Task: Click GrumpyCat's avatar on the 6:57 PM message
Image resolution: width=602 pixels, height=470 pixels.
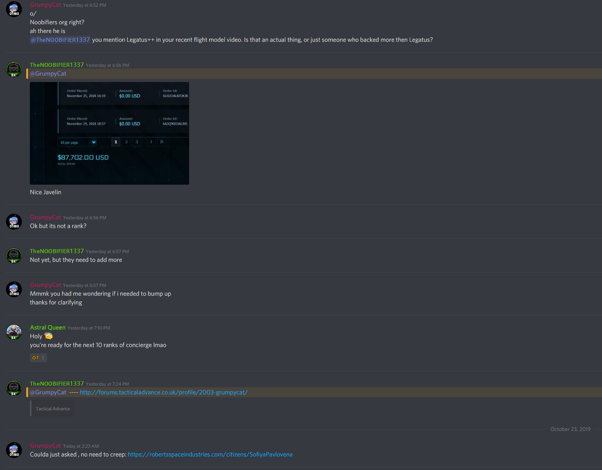Action: [x=14, y=289]
